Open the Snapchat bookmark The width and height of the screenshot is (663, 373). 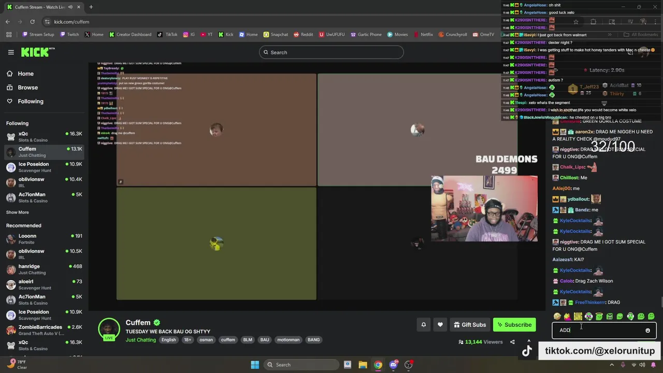click(x=276, y=35)
